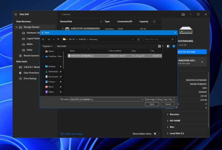Click the refresh button in the Open dialog
The image size is (222, 150).
point(138,39)
